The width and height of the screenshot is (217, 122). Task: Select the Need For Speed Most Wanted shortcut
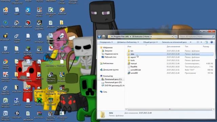tap(39, 25)
